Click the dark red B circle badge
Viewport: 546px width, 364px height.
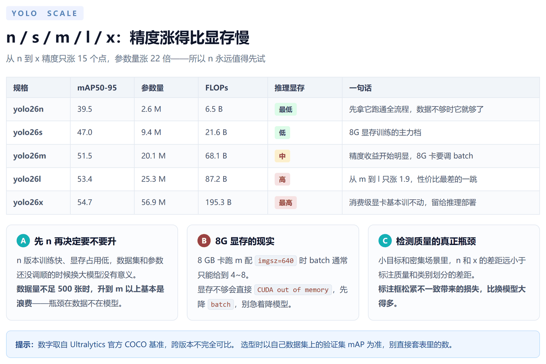204,241
